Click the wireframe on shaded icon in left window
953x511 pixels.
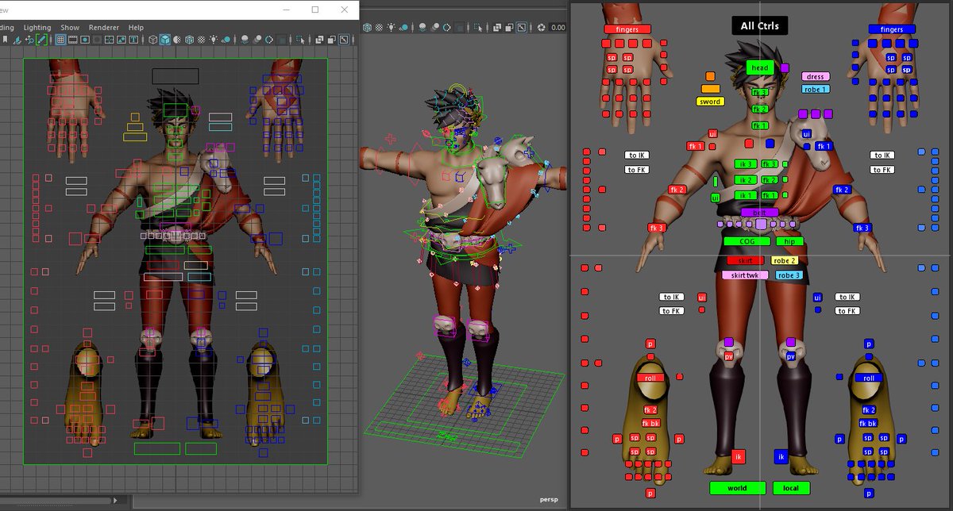click(189, 40)
